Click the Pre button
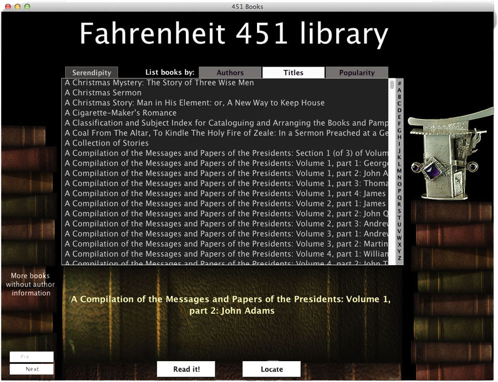The height and width of the screenshot is (382, 498). coord(32,356)
